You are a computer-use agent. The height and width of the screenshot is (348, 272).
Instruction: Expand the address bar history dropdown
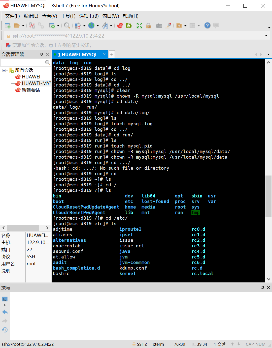266,36
